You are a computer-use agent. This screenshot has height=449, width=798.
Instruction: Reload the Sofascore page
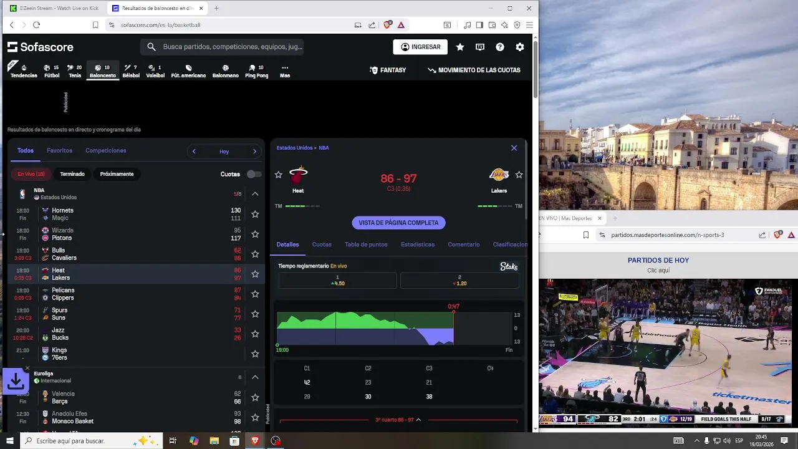coord(36,25)
